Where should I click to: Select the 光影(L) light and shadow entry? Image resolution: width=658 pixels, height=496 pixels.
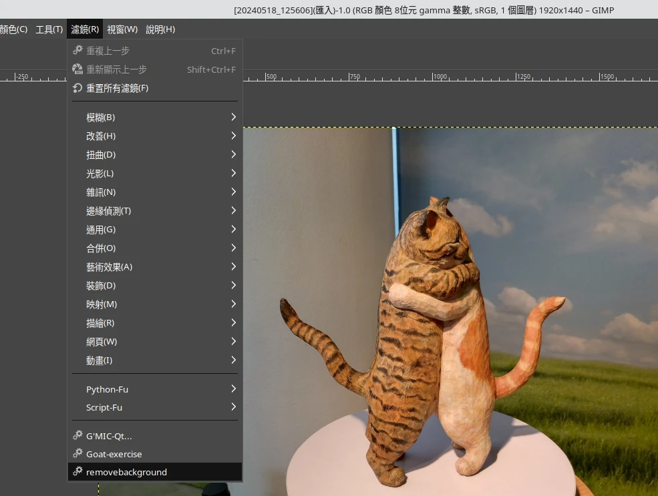tap(100, 174)
